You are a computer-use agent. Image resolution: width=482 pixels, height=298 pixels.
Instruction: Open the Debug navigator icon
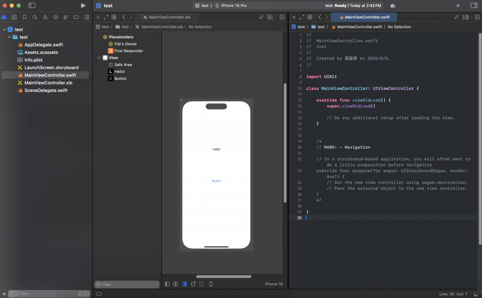[66, 17]
